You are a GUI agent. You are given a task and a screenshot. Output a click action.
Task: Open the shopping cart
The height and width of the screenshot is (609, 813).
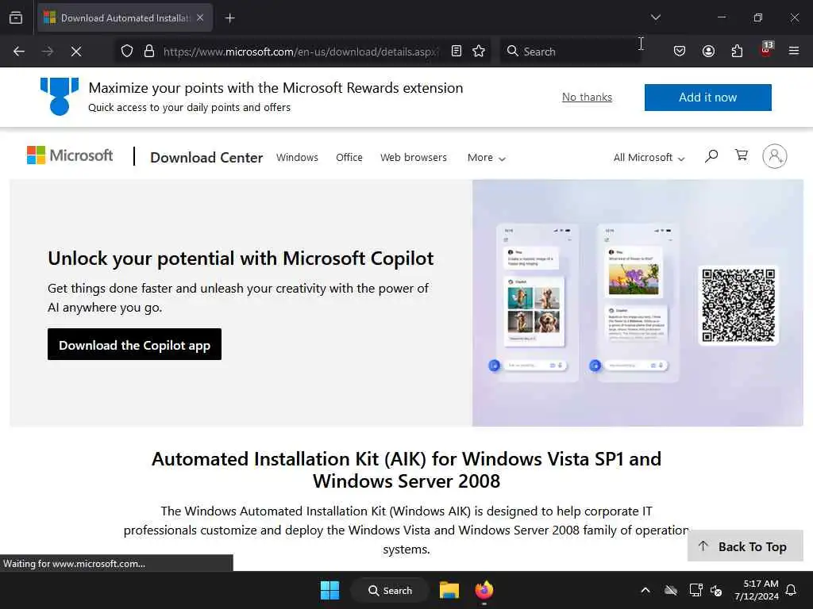click(x=742, y=155)
